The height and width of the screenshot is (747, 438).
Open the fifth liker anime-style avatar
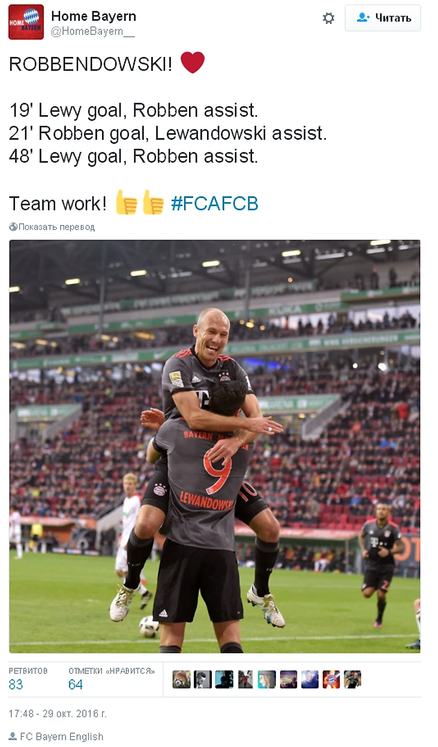pos(267,679)
